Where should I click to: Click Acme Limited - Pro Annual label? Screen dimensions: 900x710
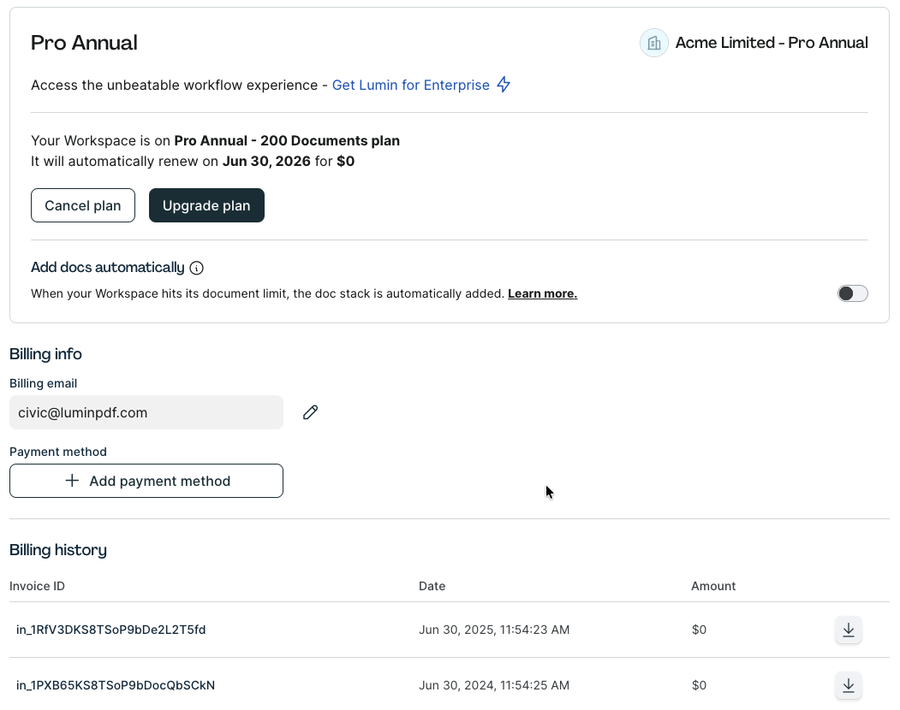[772, 43]
